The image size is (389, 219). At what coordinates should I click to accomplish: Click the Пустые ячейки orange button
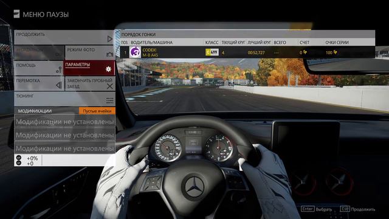pyautogui.click(x=97, y=111)
